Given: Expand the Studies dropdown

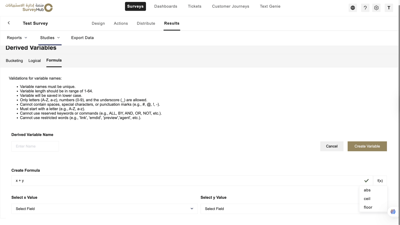Looking at the screenshot, I should pos(50,38).
